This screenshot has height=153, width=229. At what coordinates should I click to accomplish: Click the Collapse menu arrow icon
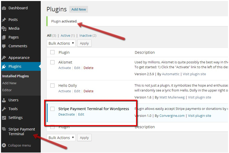[x=4, y=145]
